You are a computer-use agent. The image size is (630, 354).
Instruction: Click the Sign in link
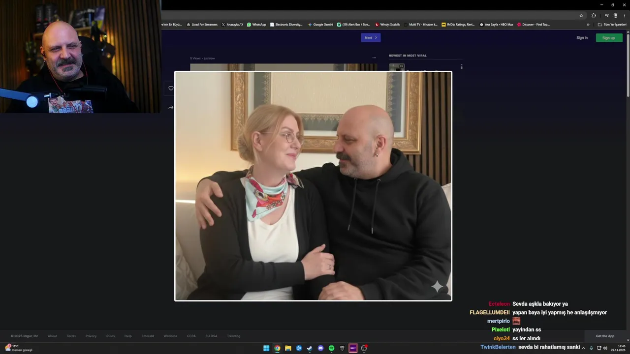582,38
